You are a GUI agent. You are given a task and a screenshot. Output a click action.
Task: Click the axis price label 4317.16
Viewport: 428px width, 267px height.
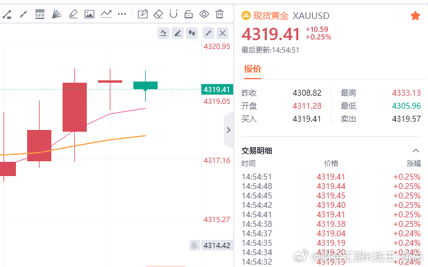pos(217,160)
